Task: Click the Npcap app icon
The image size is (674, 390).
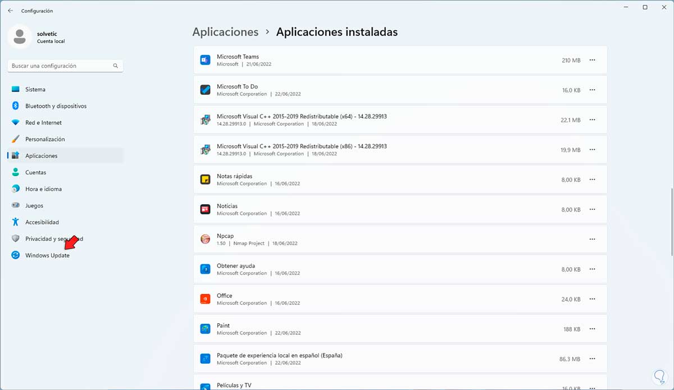Action: tap(205, 239)
